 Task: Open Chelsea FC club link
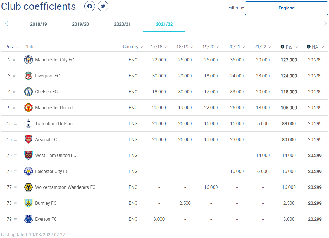46,92
